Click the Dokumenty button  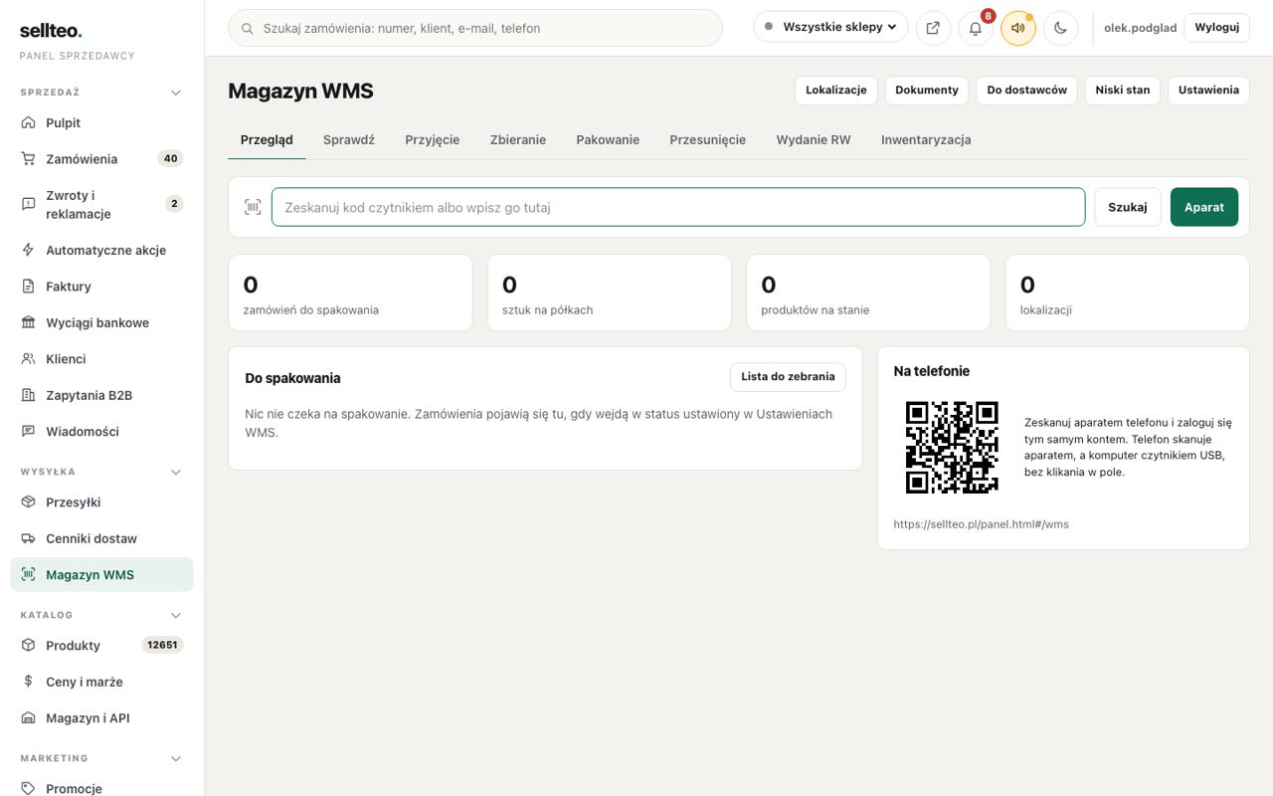927,90
